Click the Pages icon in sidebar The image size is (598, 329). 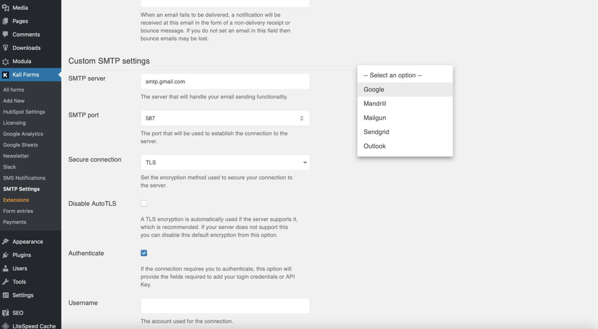click(5, 21)
